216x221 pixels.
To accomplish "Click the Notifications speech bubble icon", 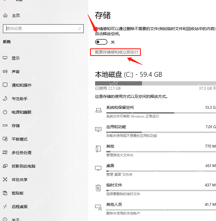I will point(5,85).
